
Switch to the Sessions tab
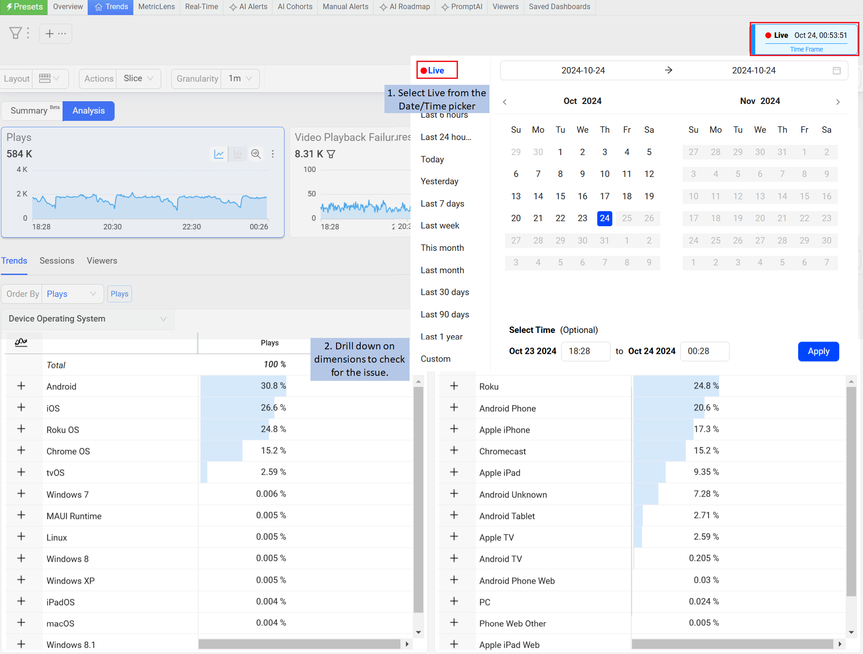[57, 261]
